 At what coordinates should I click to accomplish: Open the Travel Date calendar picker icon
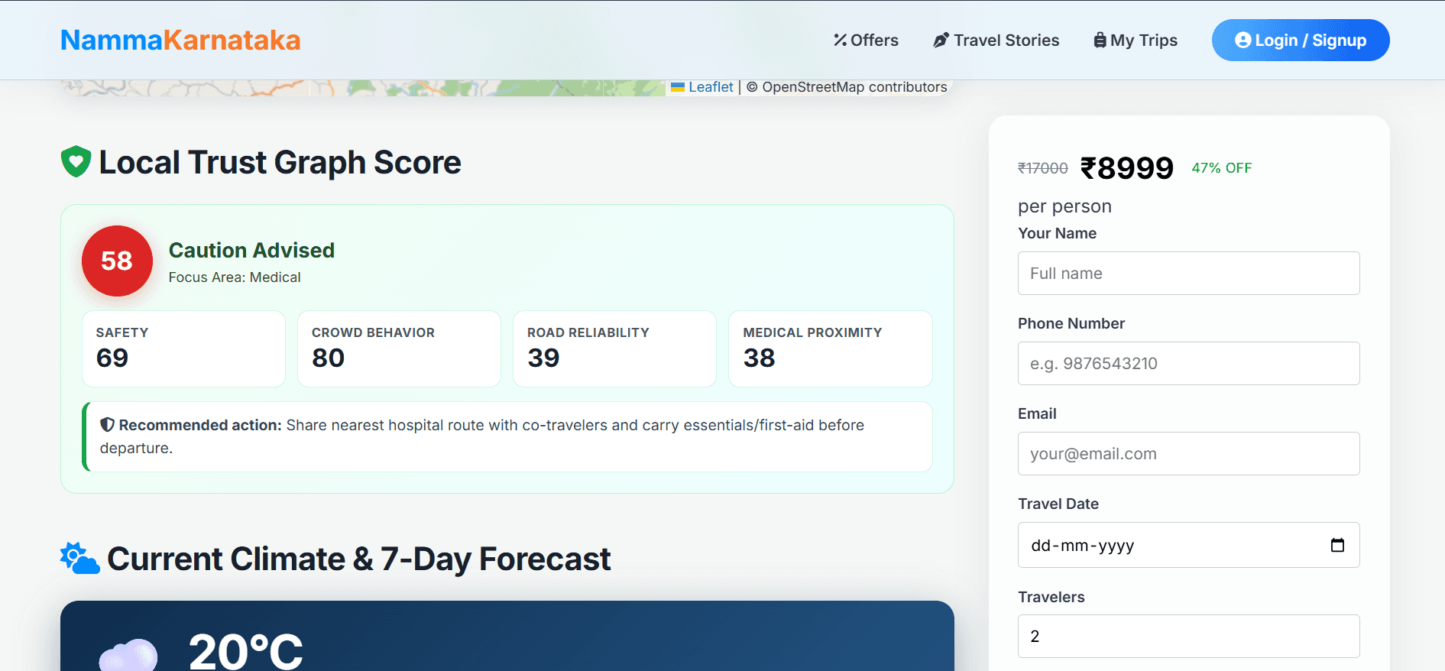(x=1337, y=545)
